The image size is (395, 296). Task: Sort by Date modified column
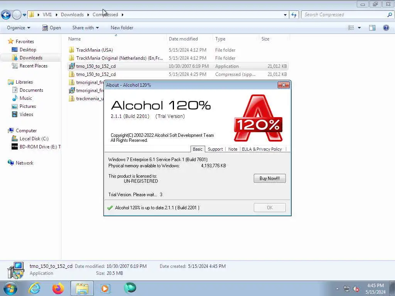183,39
